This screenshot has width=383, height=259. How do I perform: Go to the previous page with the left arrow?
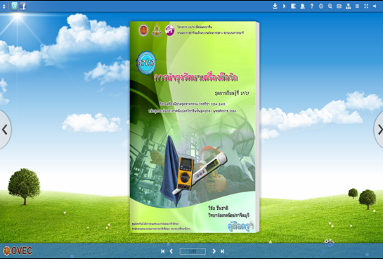[x=171, y=251]
